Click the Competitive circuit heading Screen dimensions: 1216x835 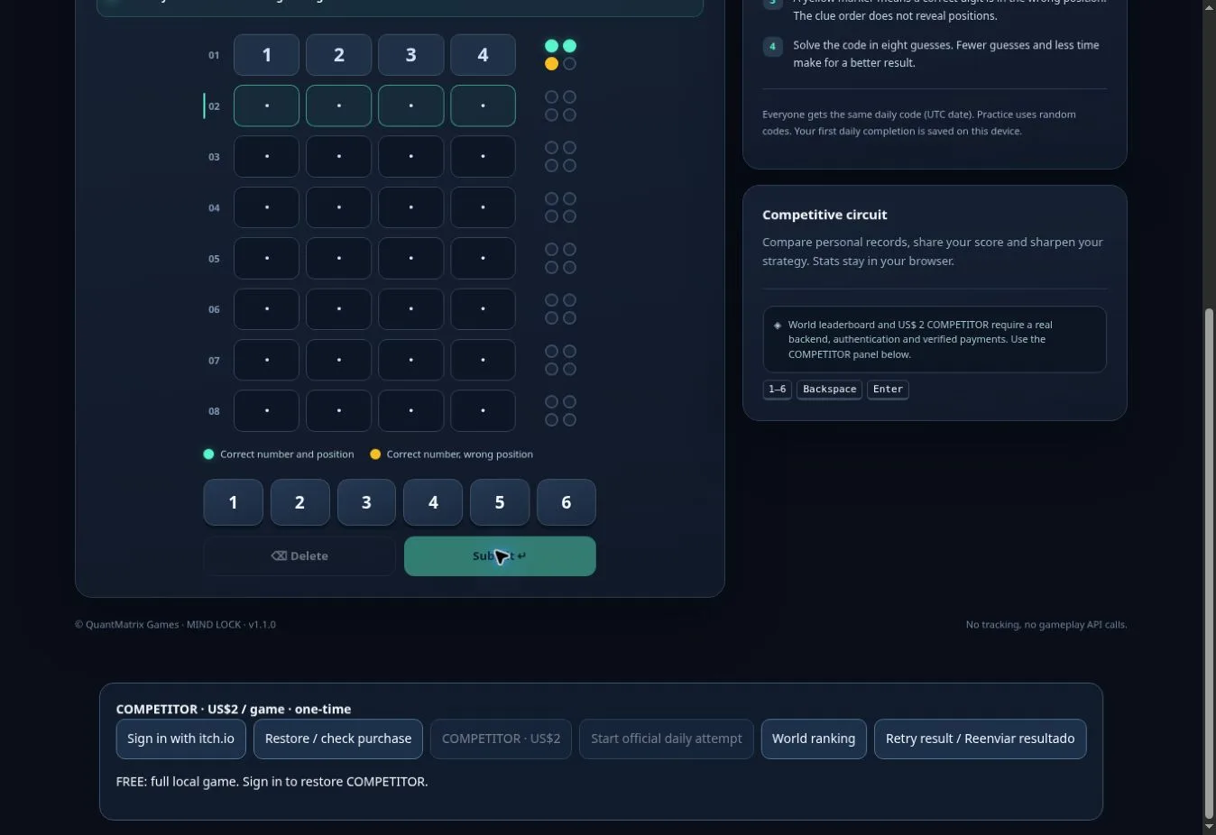pyautogui.click(x=824, y=215)
